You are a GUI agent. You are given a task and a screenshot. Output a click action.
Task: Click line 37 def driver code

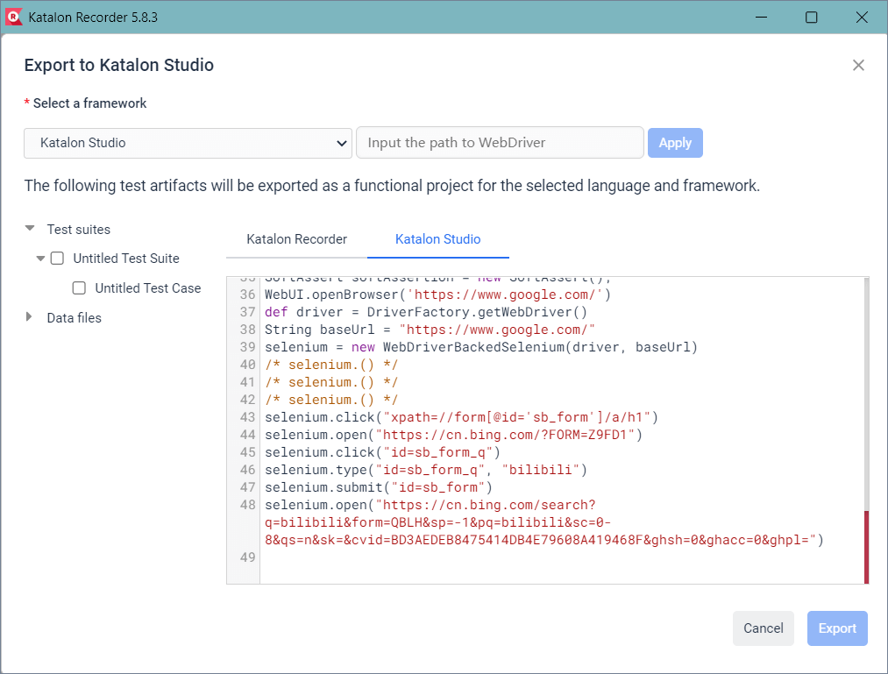426,312
